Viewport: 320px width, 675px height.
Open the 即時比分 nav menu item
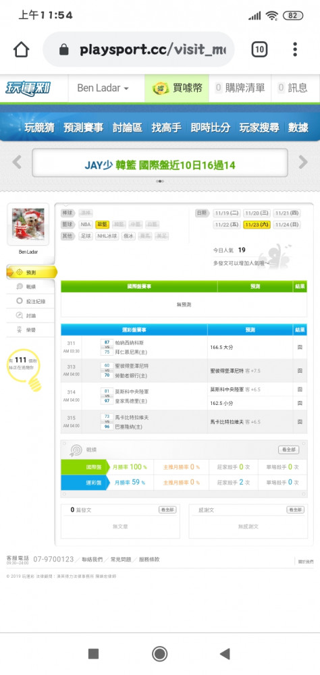point(211,128)
